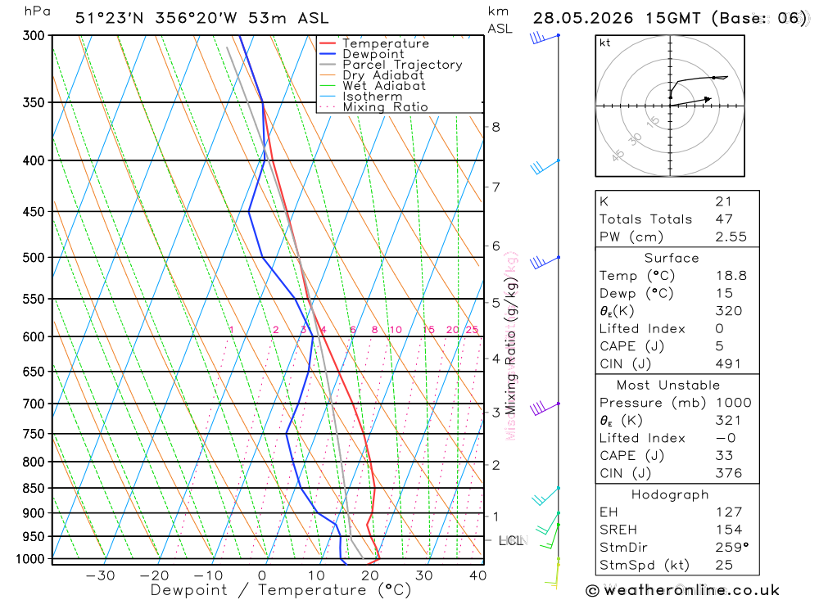This screenshot has width=819, height=600.
Task: Click the red Temperature line sample in the legend
Action: [328, 43]
